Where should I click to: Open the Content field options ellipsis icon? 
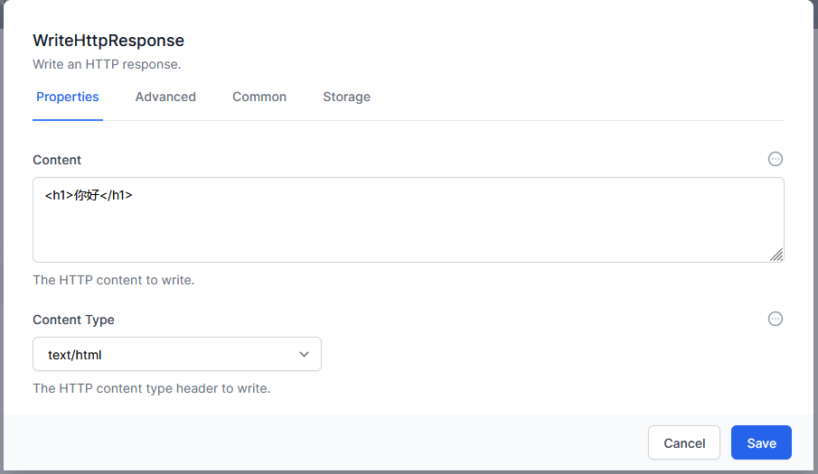(x=776, y=159)
